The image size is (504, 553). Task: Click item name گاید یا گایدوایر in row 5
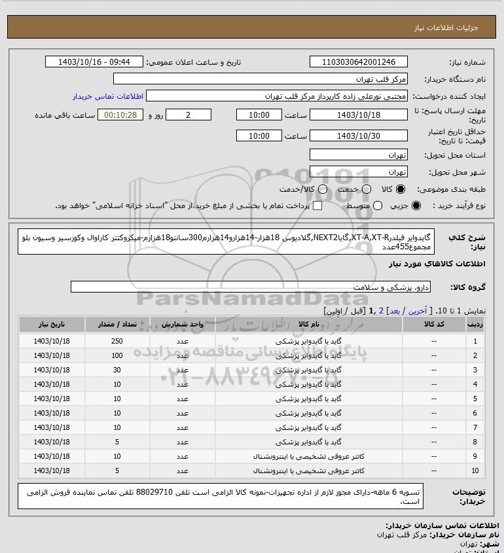point(308,399)
